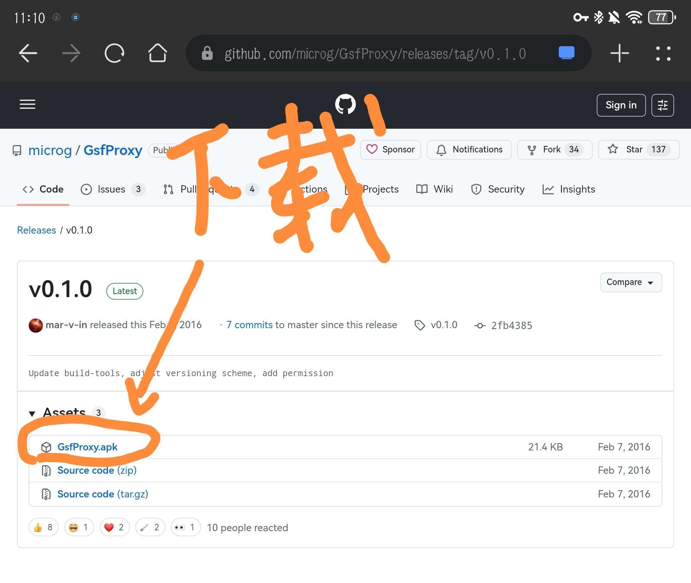Viewport: 691px width, 583px height.
Task: Toggle the heart reaction on release
Action: pos(114,527)
